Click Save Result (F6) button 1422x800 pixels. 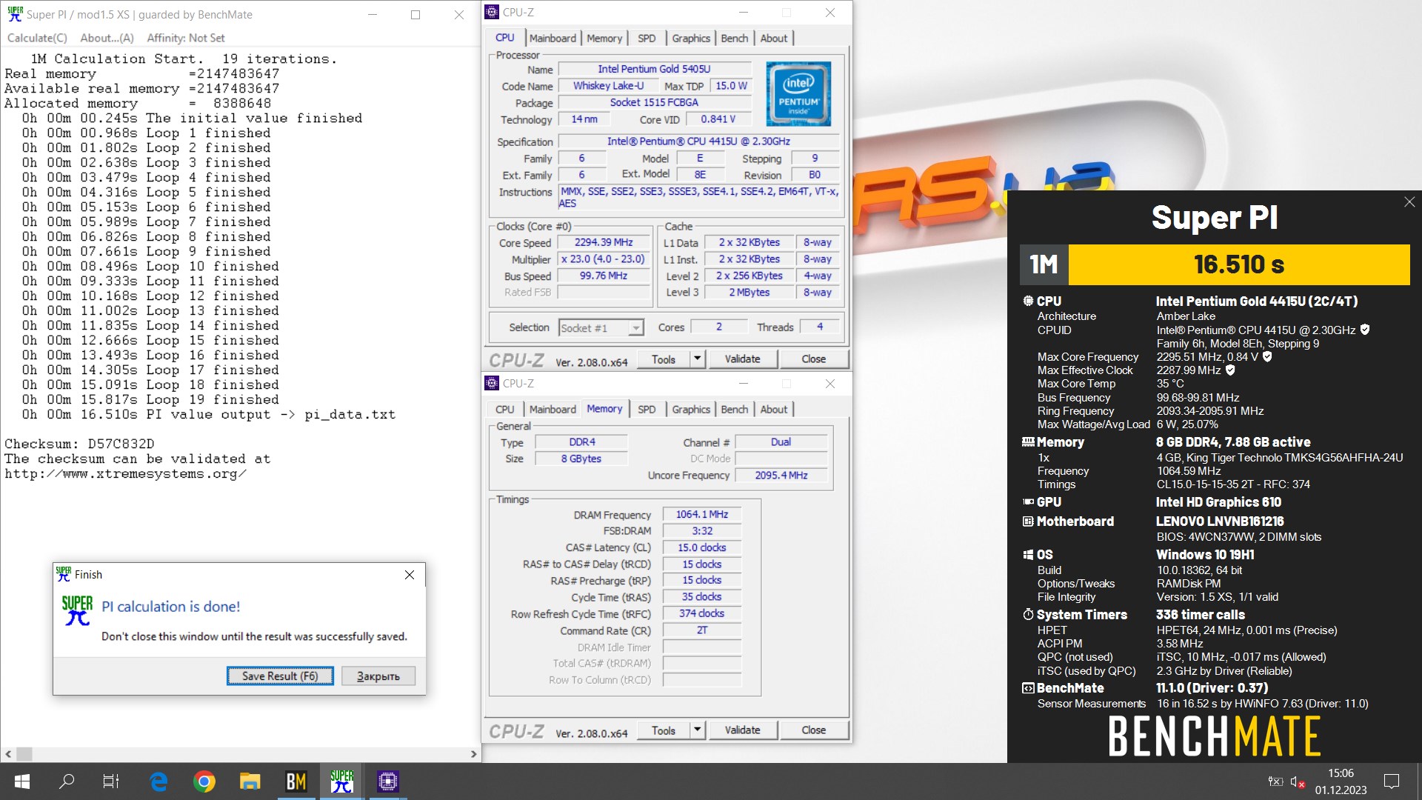(280, 676)
